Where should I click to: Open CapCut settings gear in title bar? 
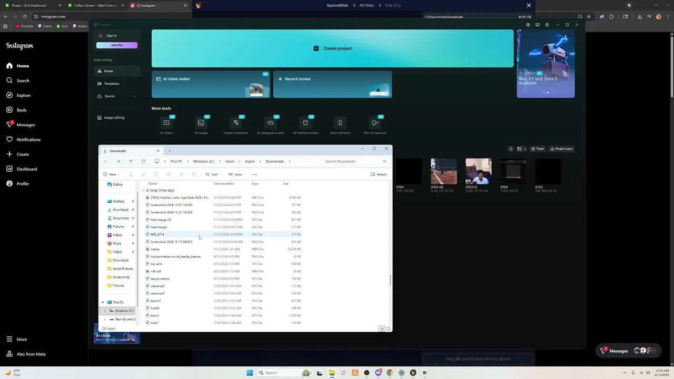tap(547, 25)
